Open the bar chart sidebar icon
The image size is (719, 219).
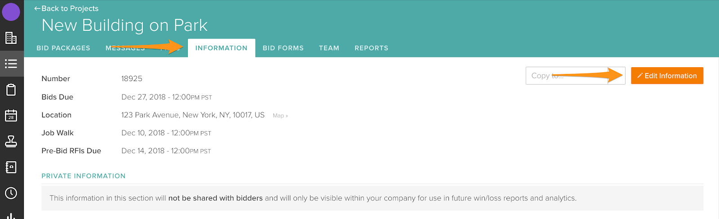11,215
